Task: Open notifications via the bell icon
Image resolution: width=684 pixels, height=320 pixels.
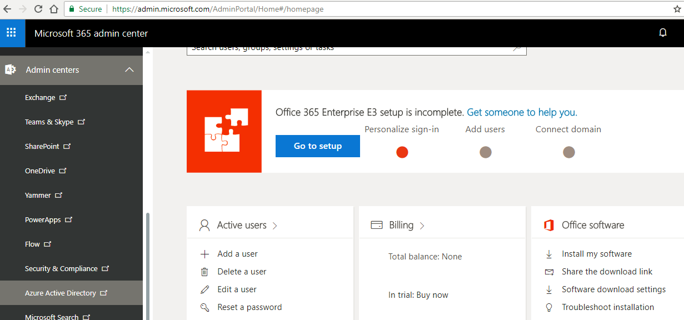Action: tap(663, 33)
